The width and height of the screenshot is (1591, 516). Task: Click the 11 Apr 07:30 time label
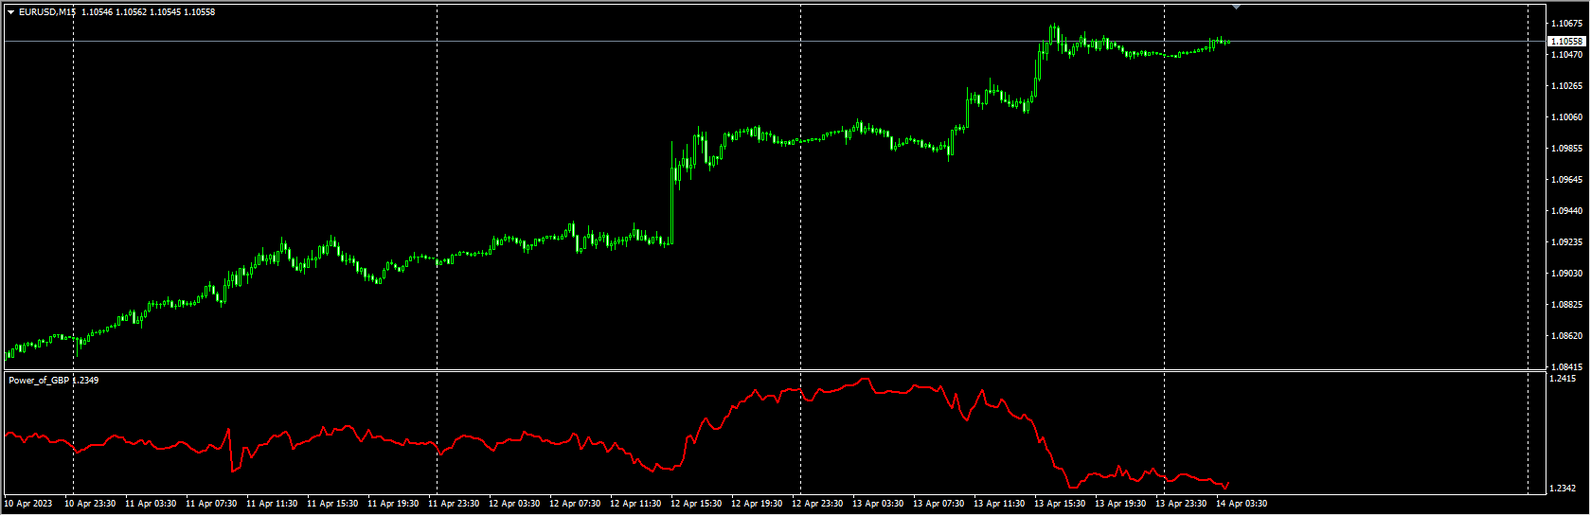[211, 504]
